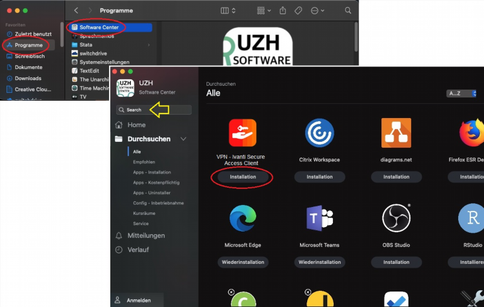Select the Alle category
484x307 pixels.
[x=137, y=152]
